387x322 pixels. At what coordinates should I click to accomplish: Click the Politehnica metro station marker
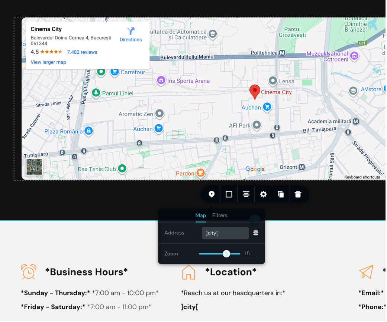282,53
